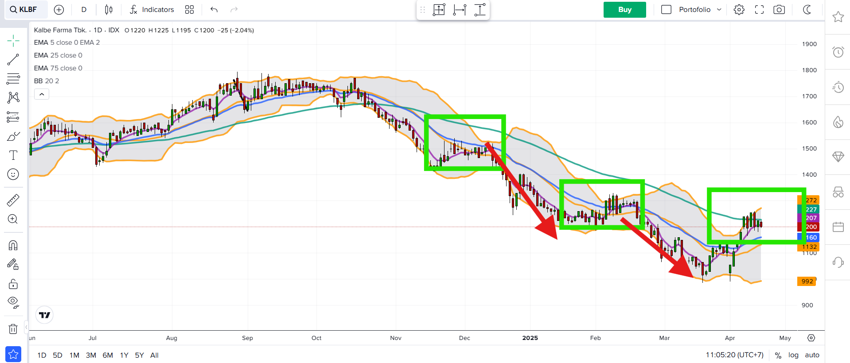Toggle stay-in-drawing-mode pencil lock

13,264
